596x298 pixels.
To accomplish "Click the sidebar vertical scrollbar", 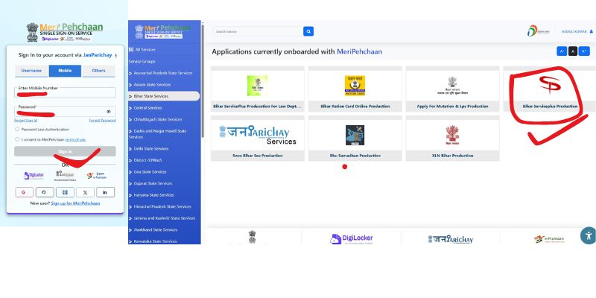I will coord(203,81).
